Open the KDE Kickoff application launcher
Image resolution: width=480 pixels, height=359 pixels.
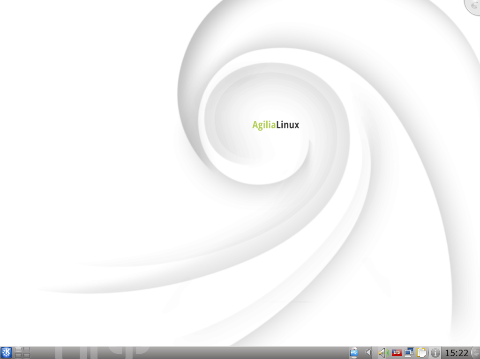pos(6,352)
